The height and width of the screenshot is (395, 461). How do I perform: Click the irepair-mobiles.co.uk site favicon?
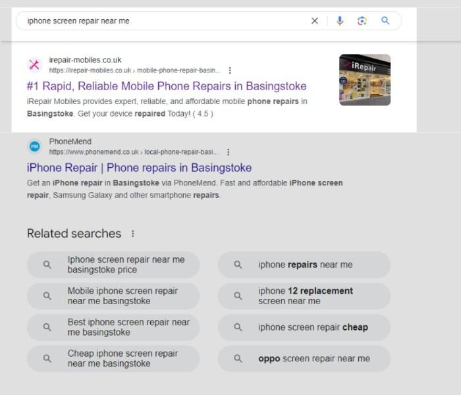[34, 65]
